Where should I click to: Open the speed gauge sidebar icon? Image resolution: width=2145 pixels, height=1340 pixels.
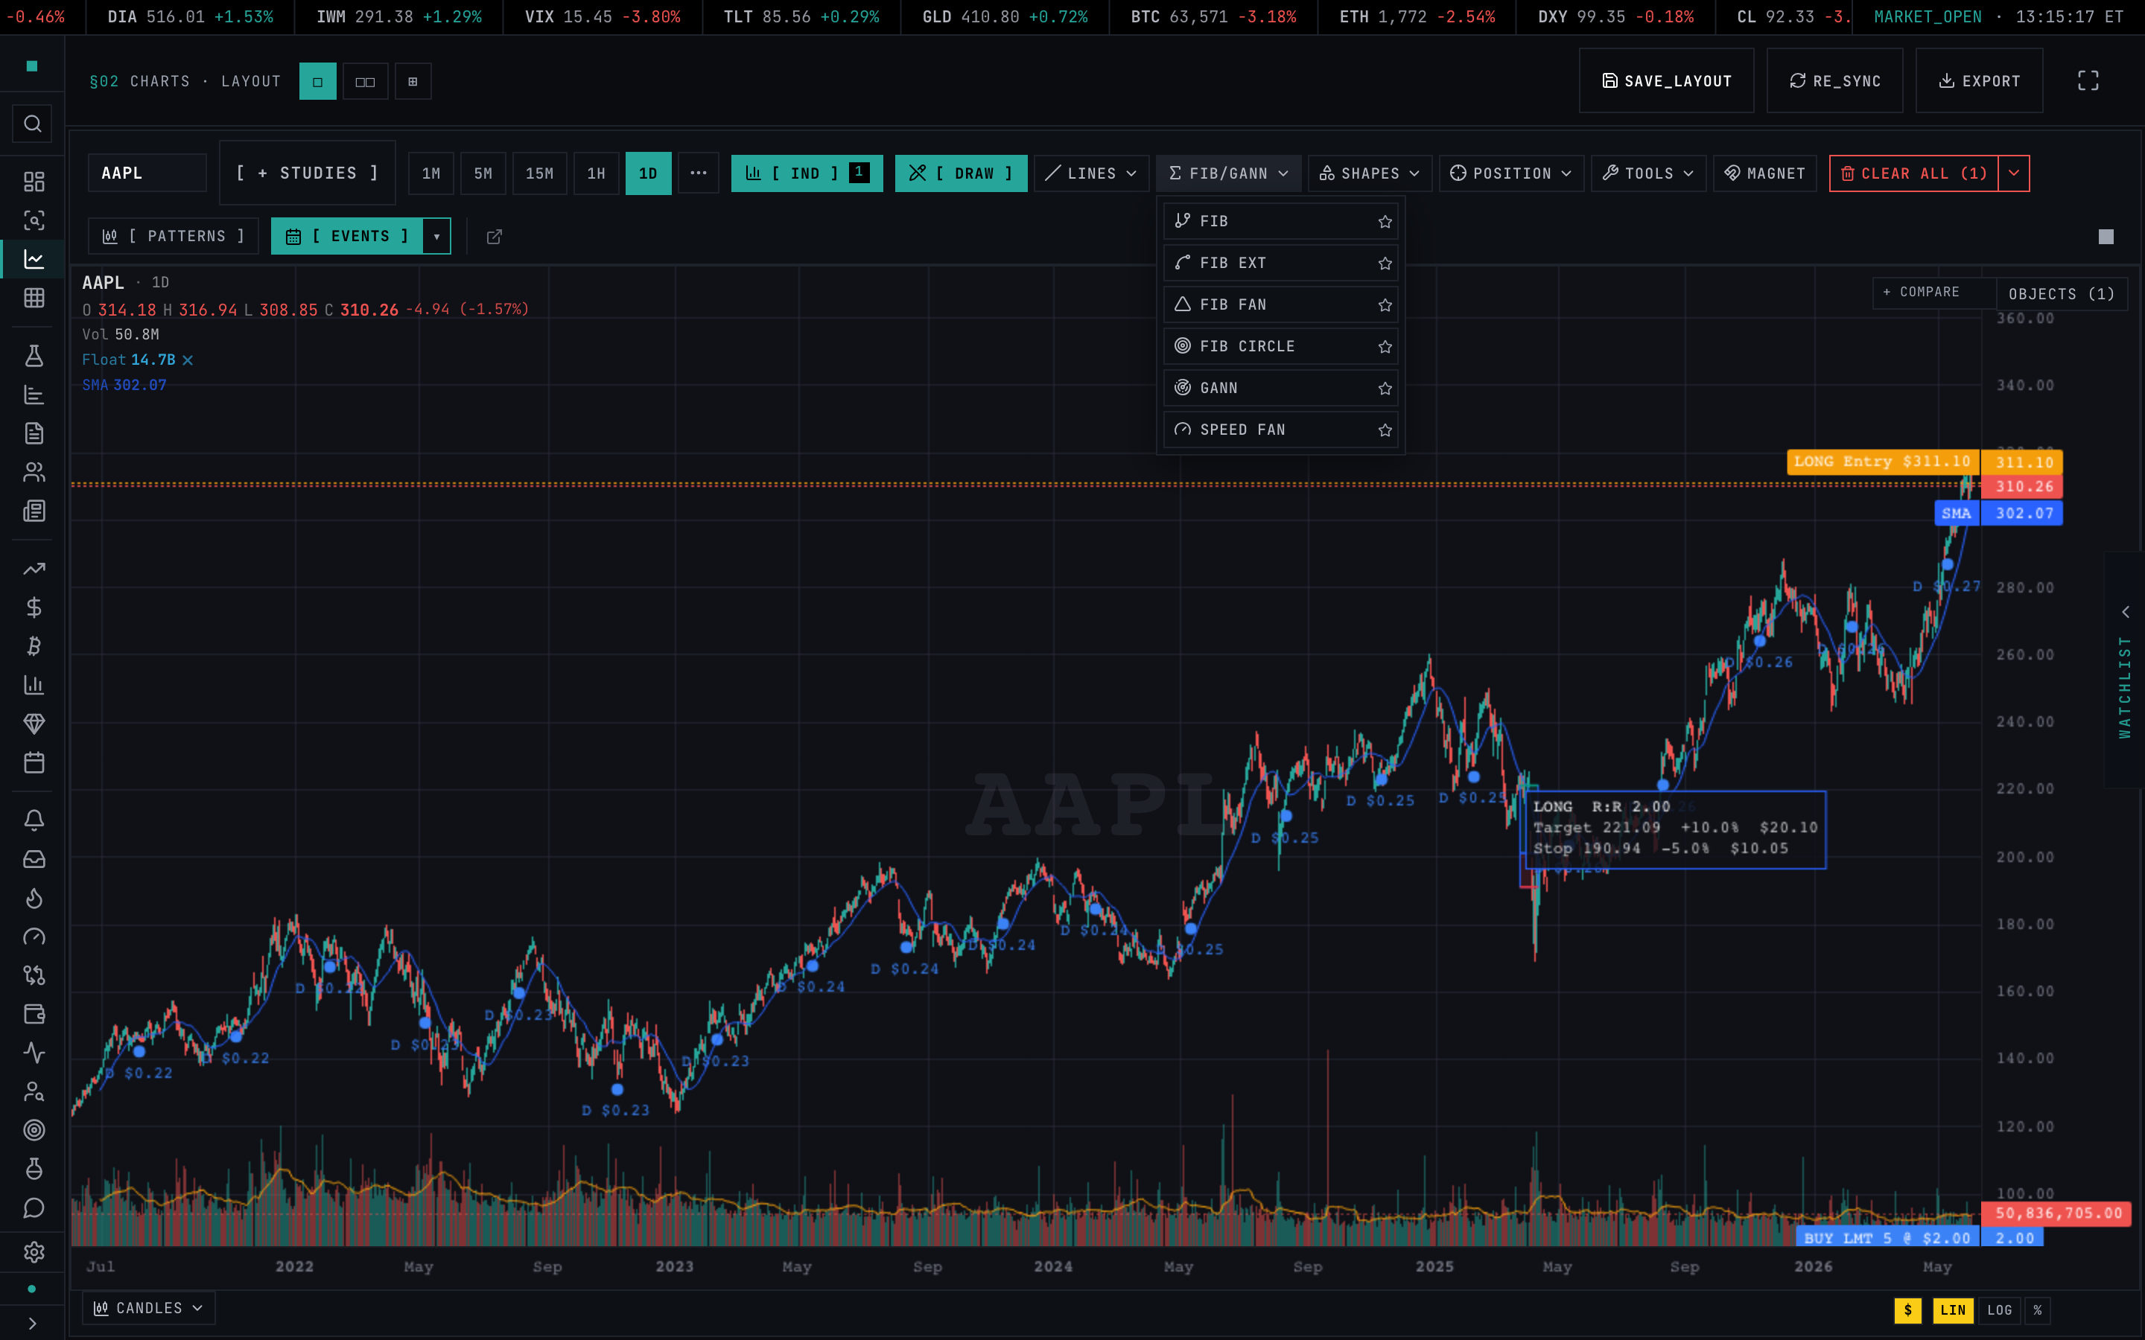tap(34, 938)
